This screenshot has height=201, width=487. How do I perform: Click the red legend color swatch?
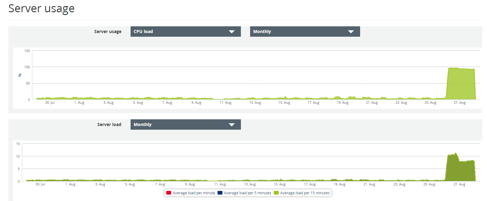coord(169,193)
